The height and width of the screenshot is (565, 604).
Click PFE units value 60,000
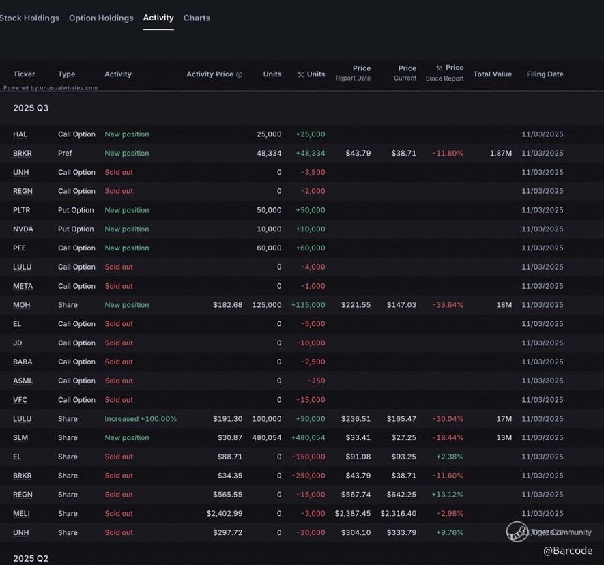pos(269,248)
